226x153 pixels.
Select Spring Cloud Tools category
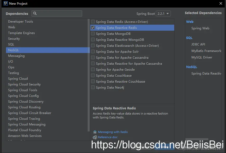[47, 90]
